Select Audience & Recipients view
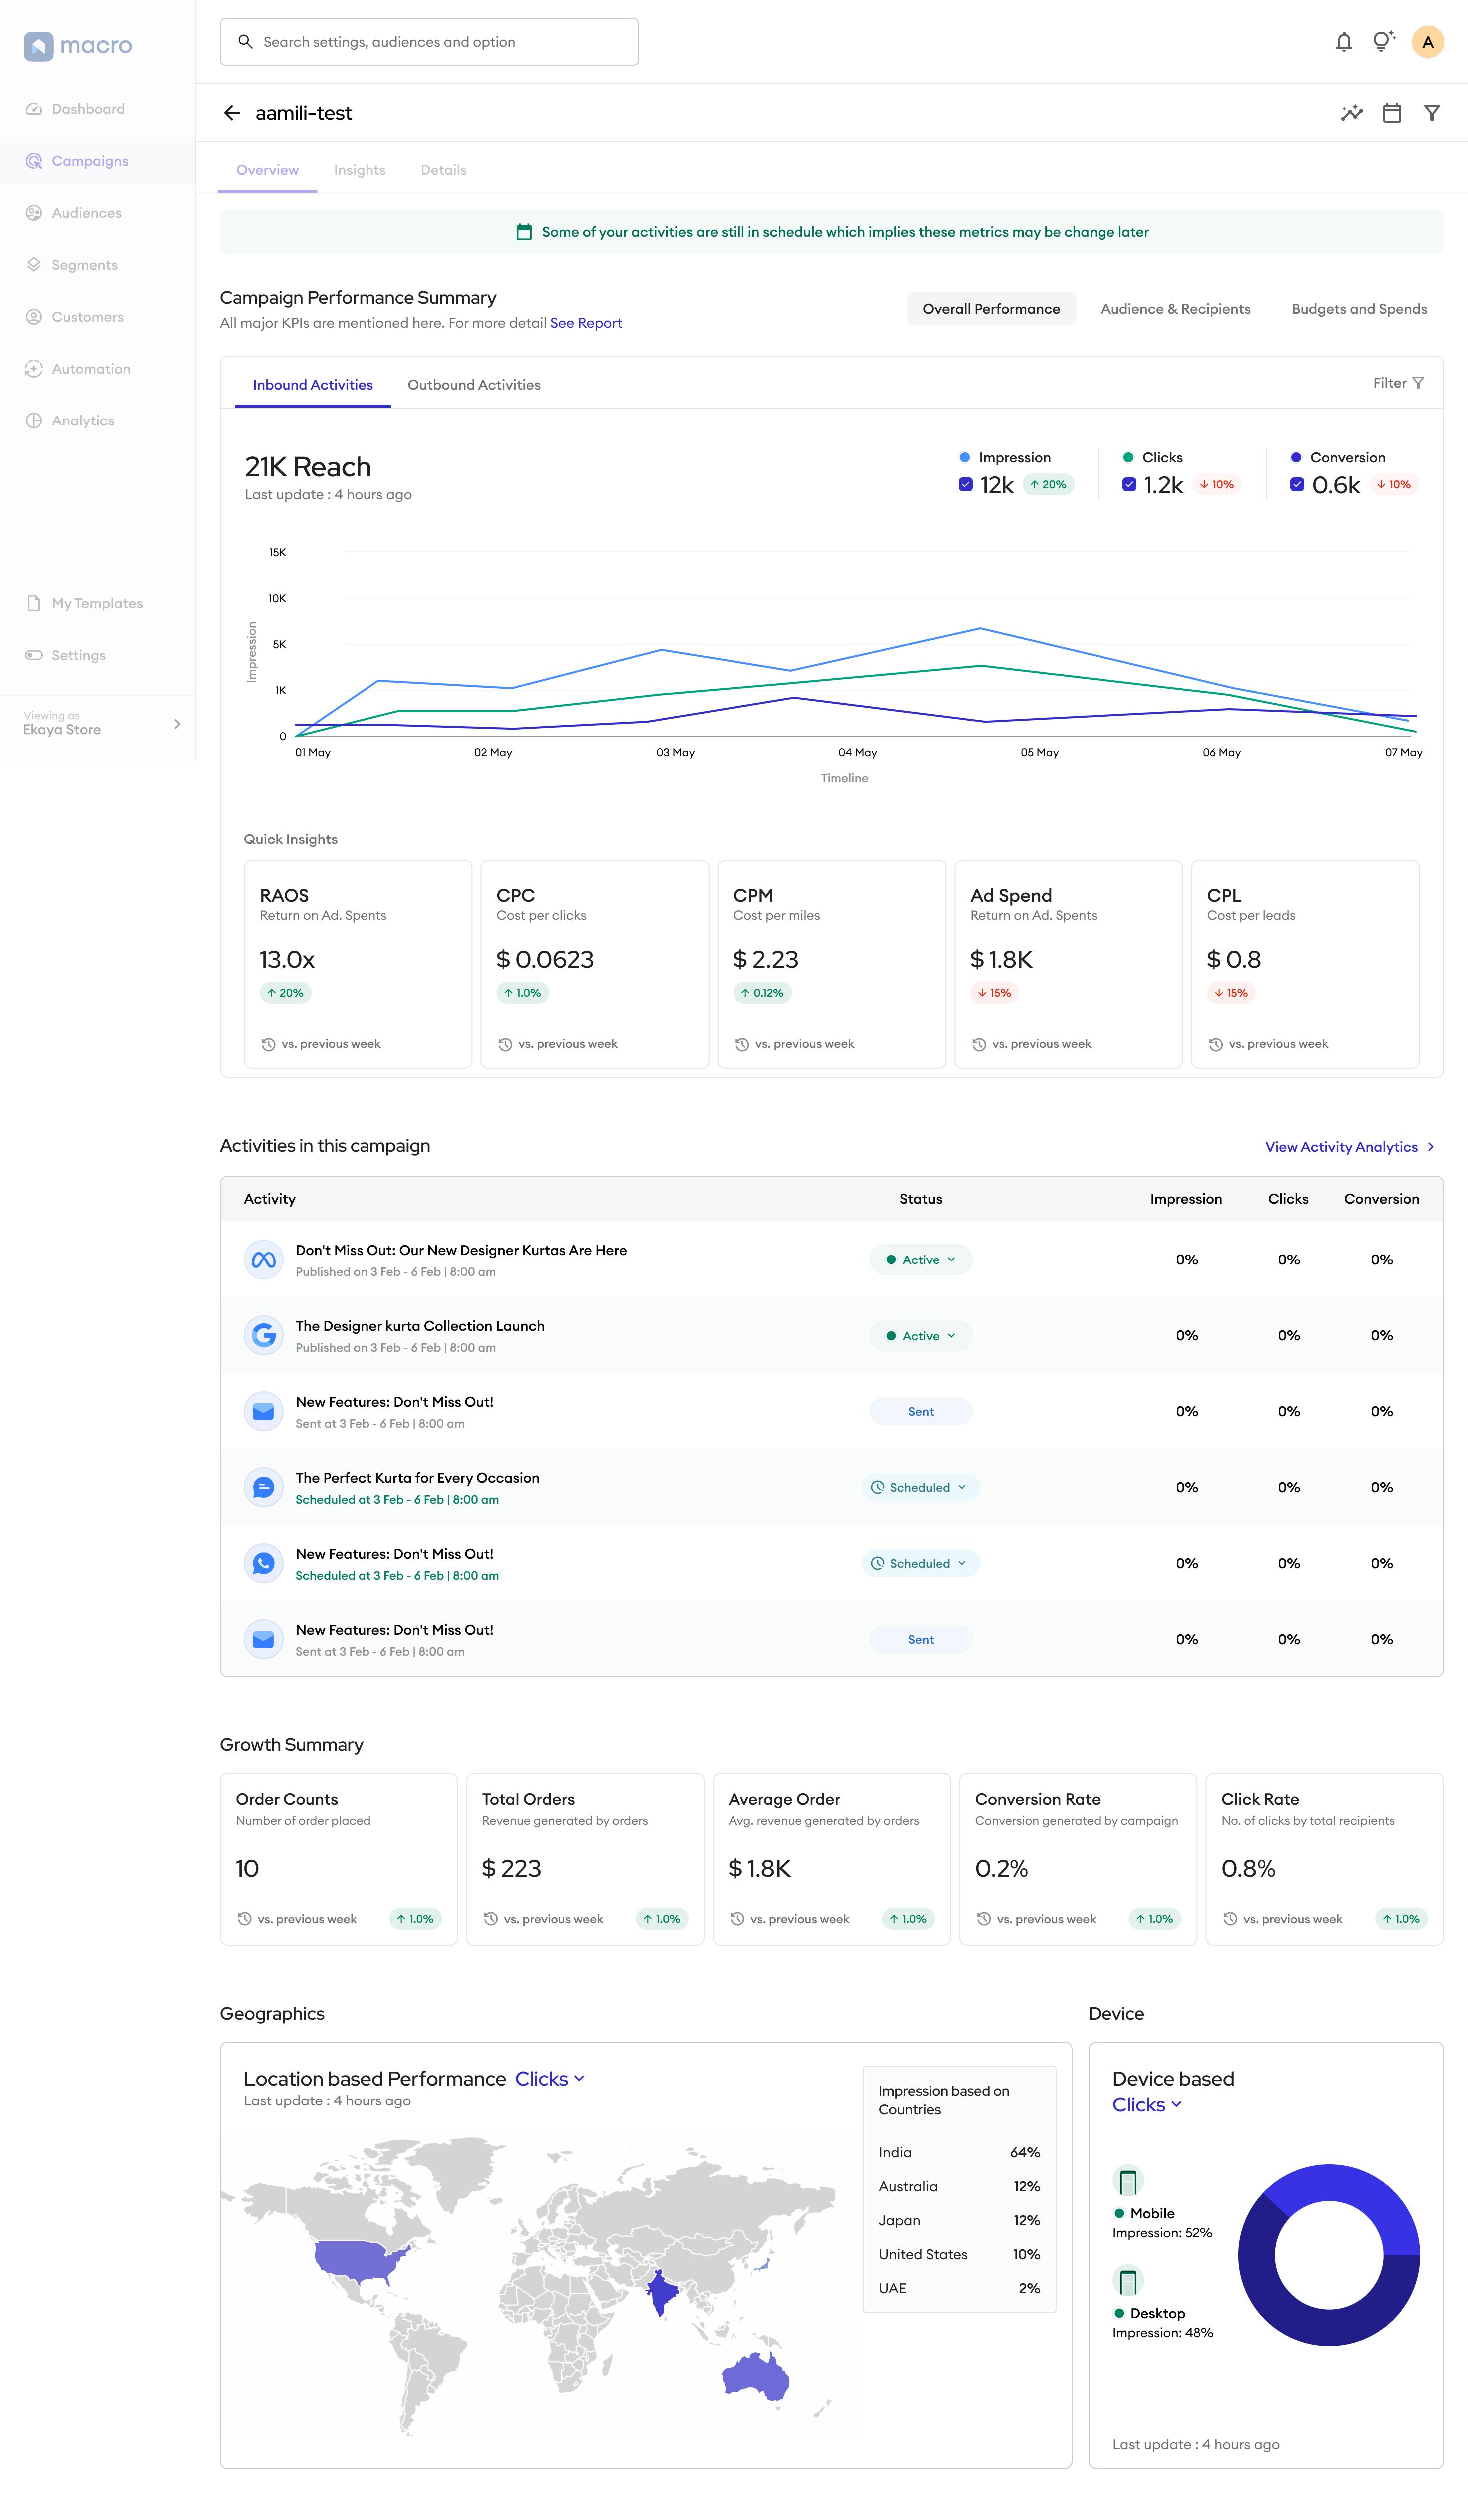 pyautogui.click(x=1175, y=309)
